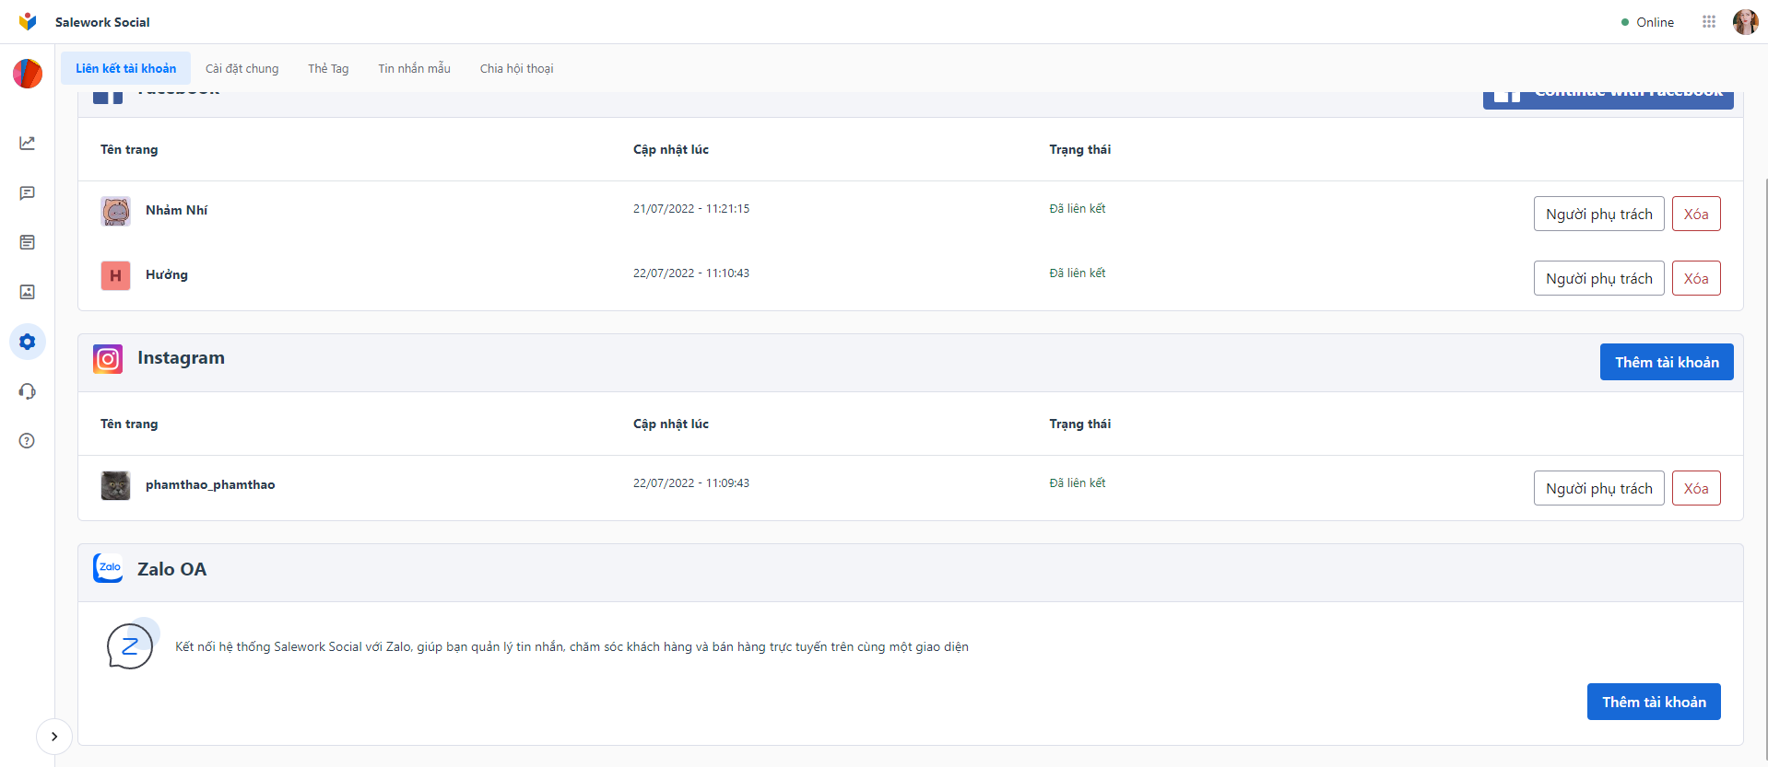Screen dimensions: 1768x767
Task: Click the phamthao_phamthao account name
Action: tap(210, 484)
